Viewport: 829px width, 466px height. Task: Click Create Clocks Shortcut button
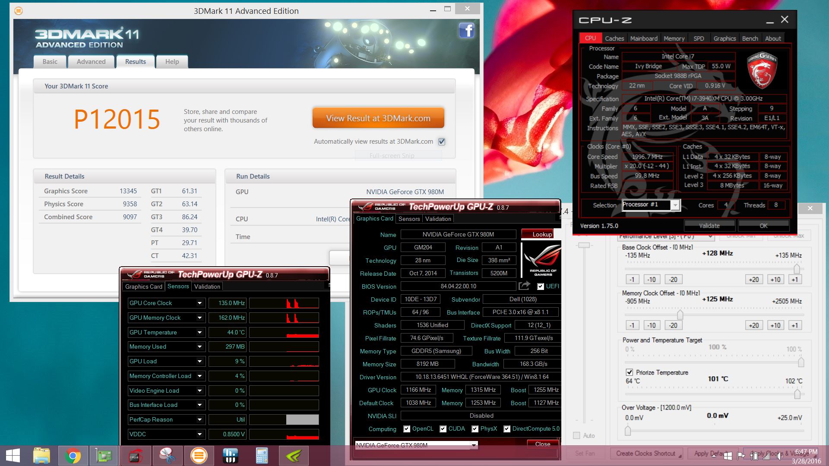[646, 453]
